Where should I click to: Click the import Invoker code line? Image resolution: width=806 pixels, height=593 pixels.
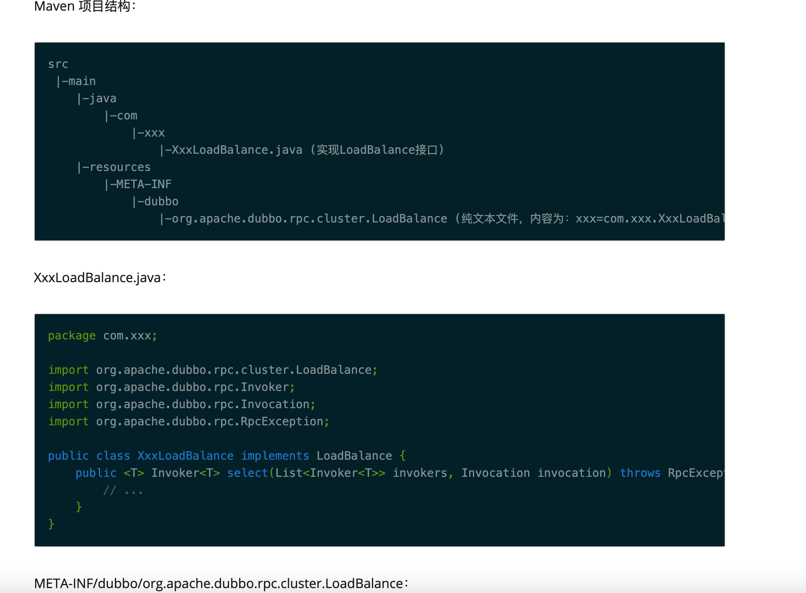pyautogui.click(x=172, y=387)
